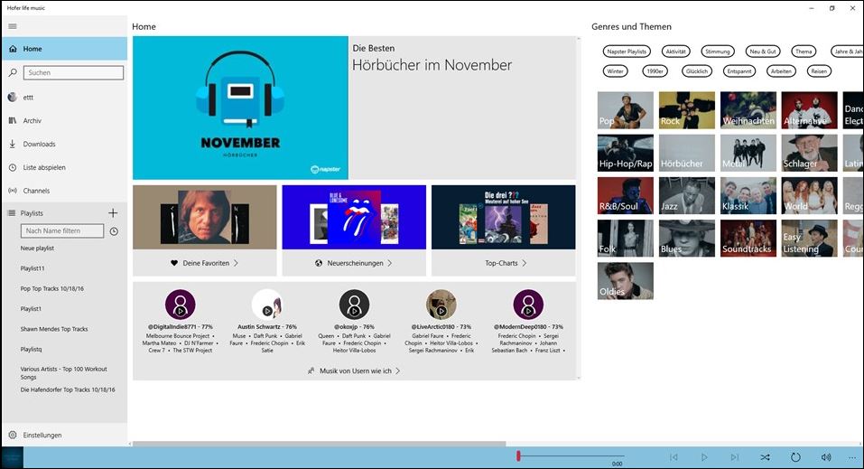Select the Winter tag

[x=616, y=71]
